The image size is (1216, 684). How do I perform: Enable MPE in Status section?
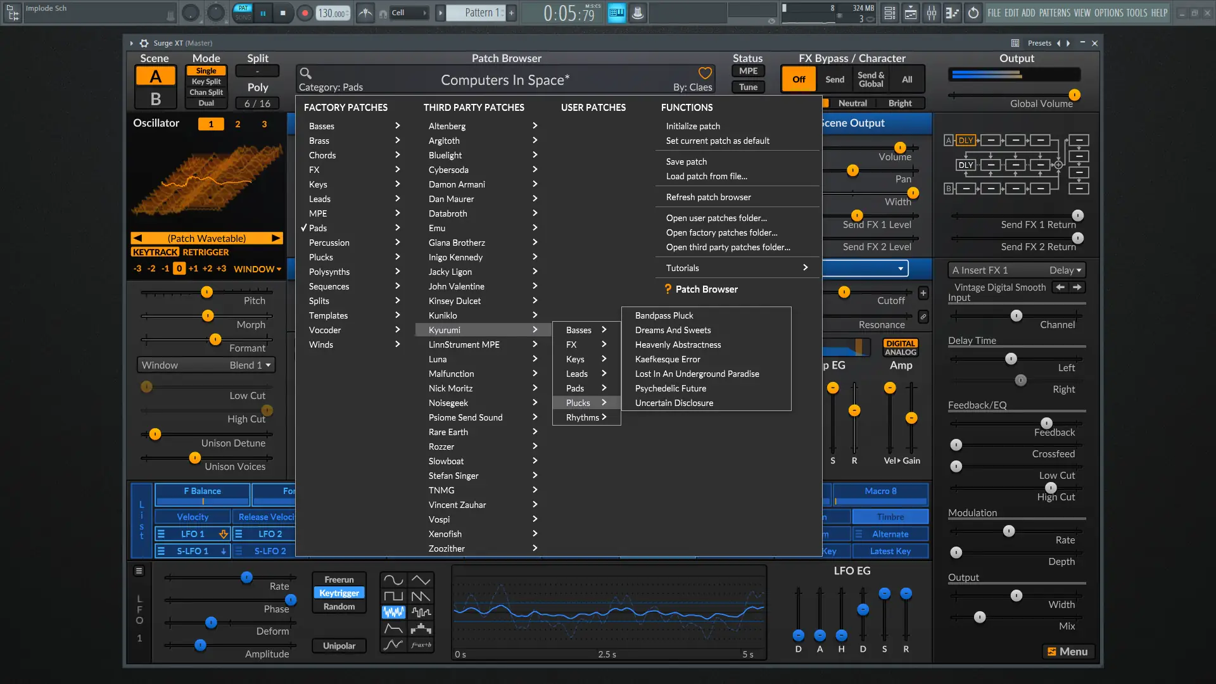point(748,72)
